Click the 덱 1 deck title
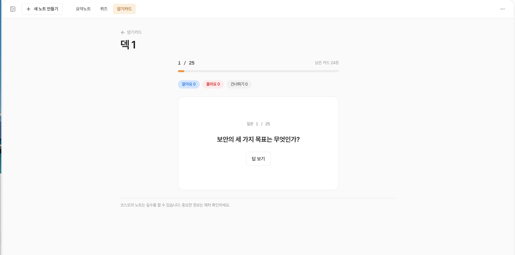Image resolution: width=515 pixels, height=255 pixels. (x=128, y=45)
